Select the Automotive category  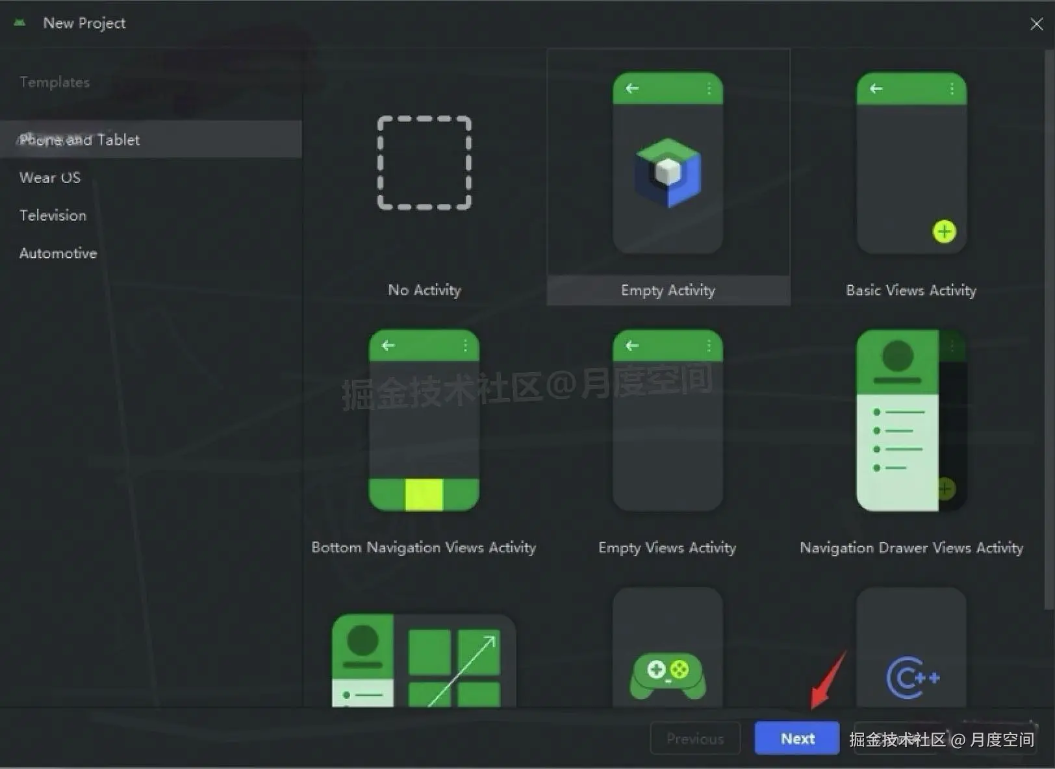click(58, 253)
